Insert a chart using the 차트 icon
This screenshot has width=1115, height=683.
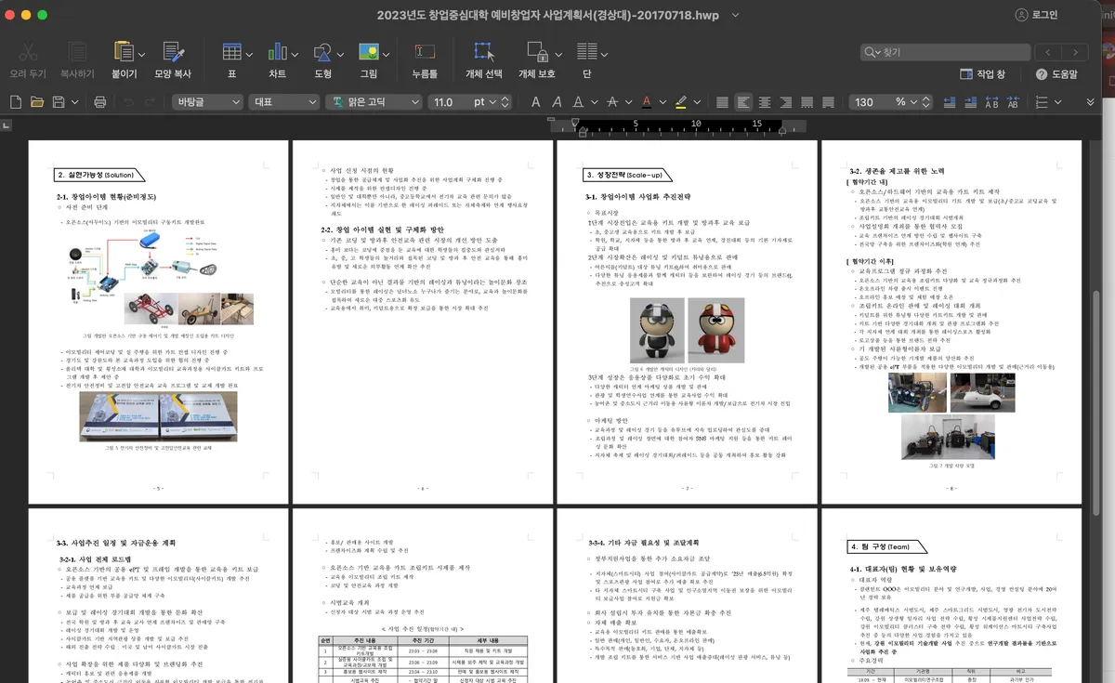tap(277, 52)
